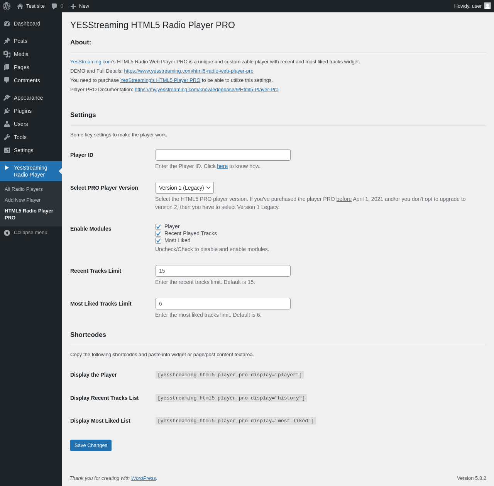Open the YesStreaming.com link in About
The image size is (494, 486).
[x=91, y=62]
